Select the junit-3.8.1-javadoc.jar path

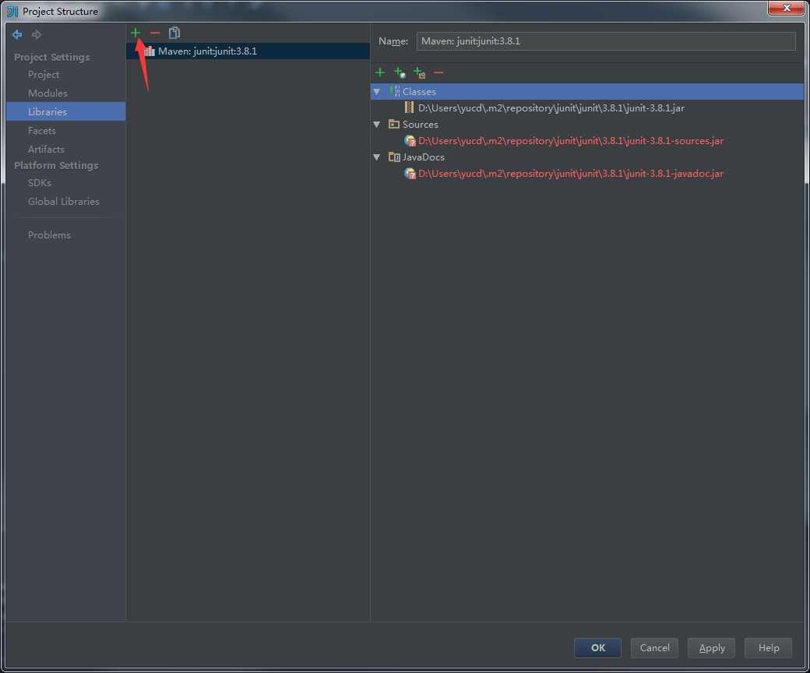coord(571,174)
